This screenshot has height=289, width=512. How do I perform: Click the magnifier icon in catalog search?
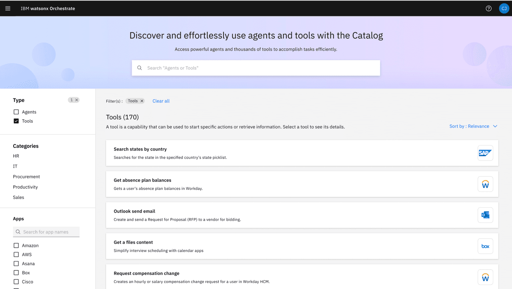[140, 68]
